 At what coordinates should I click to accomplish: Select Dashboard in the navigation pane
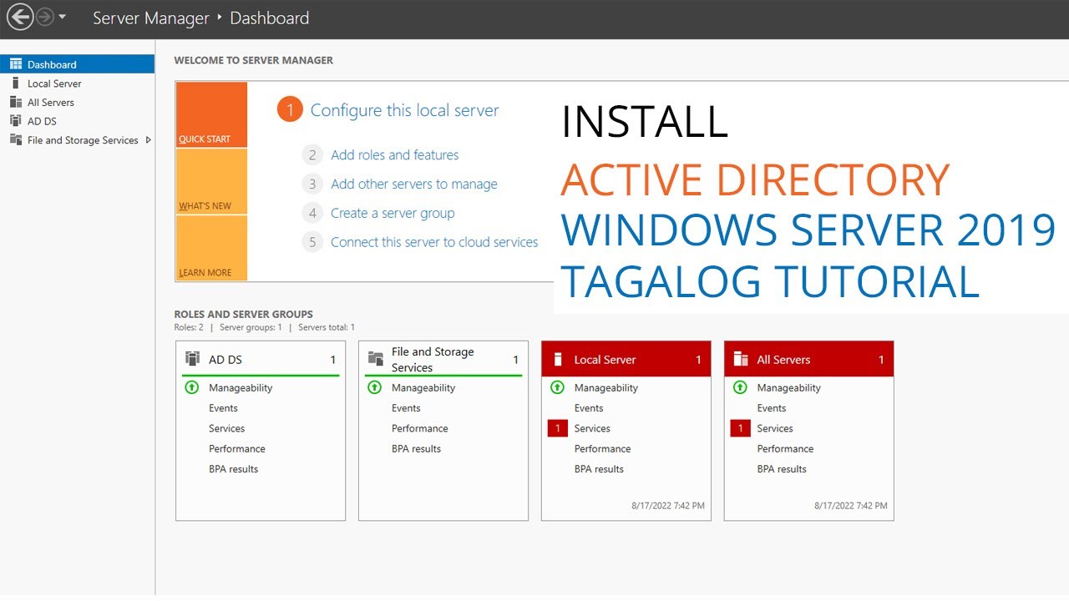[77, 64]
